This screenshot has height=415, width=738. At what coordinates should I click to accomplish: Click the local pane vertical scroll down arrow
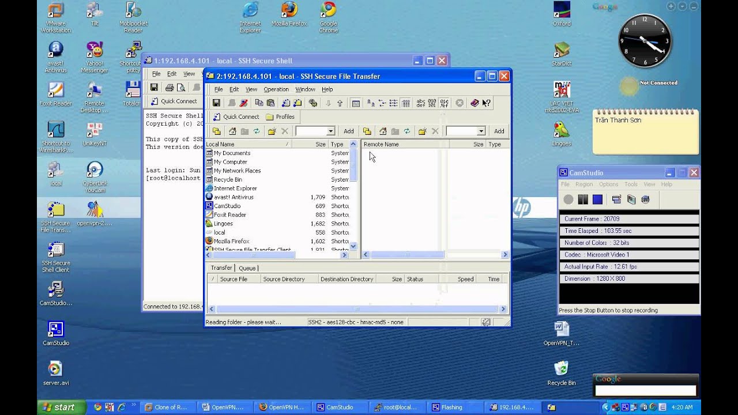tap(353, 246)
